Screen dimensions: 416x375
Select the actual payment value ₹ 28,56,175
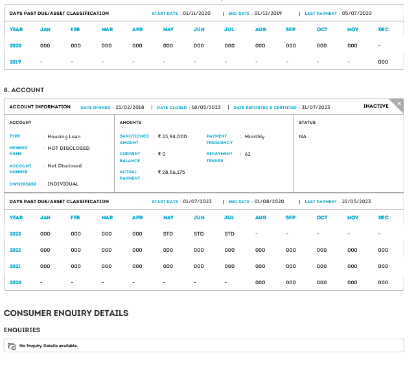click(172, 172)
